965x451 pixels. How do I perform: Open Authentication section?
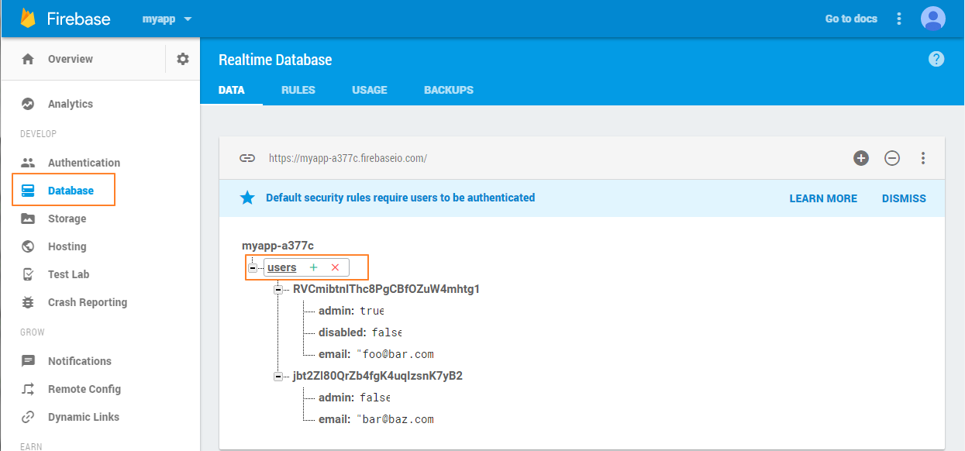(x=84, y=163)
